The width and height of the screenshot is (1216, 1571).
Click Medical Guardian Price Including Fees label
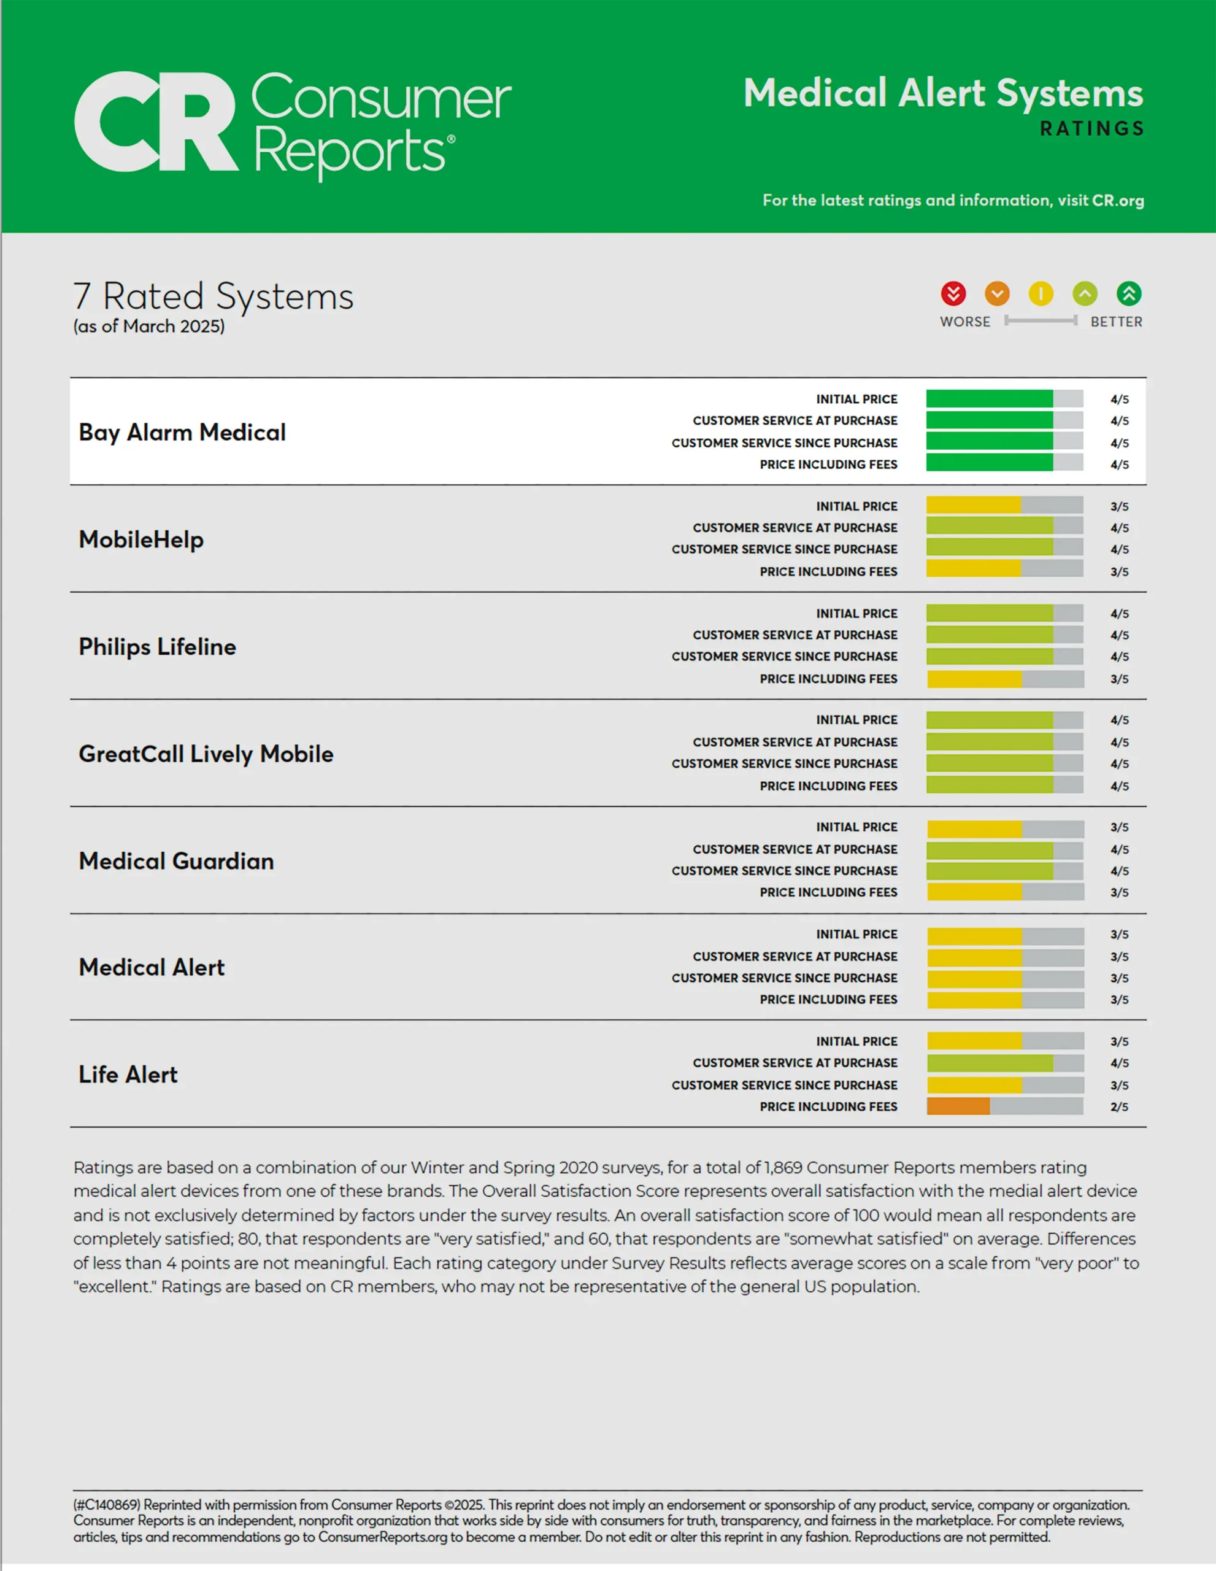tap(828, 892)
